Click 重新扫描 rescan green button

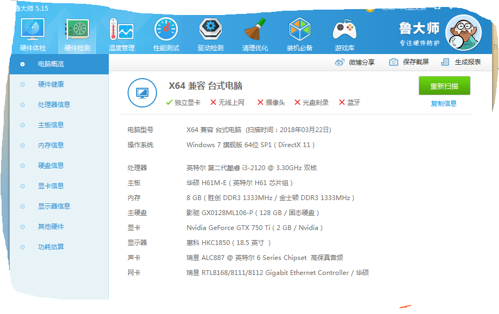click(x=444, y=86)
